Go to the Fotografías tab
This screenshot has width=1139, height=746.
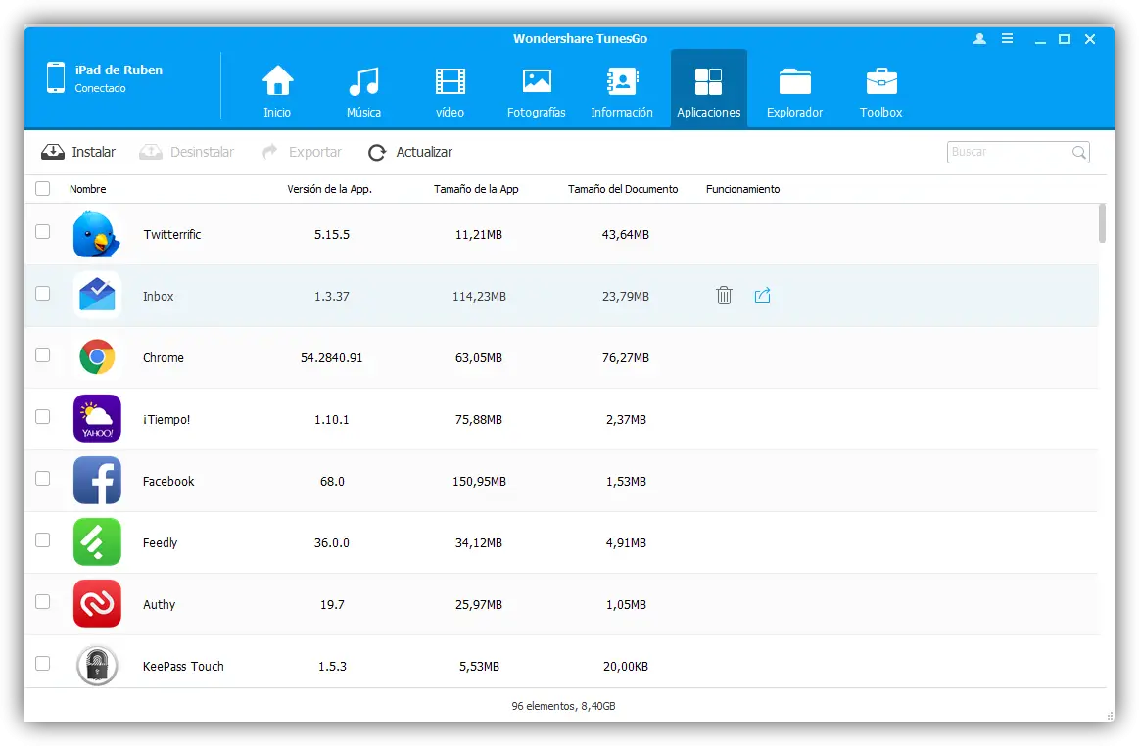coord(536,90)
